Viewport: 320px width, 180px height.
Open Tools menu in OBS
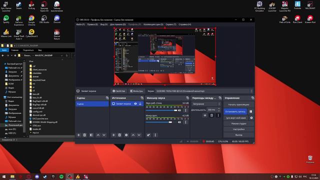[171, 24]
